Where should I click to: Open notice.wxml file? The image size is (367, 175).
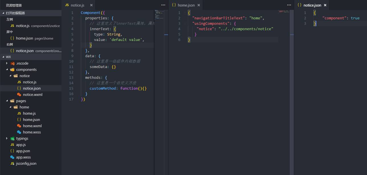click(31, 94)
